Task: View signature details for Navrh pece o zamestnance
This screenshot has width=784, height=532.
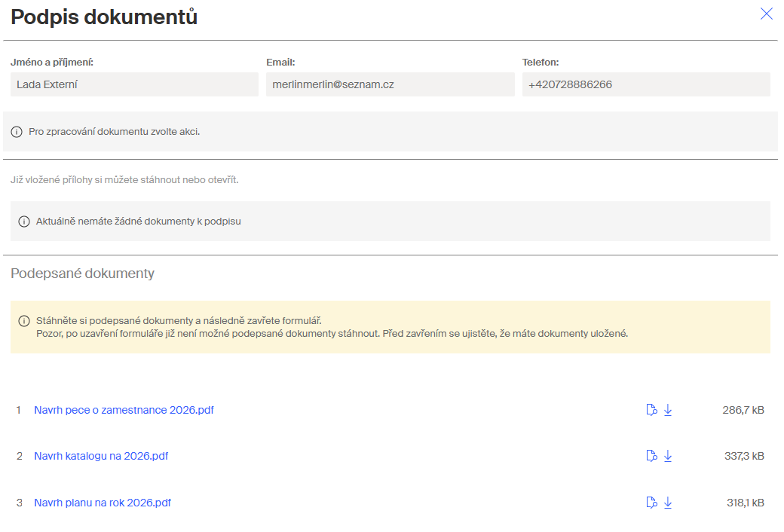Action: coord(651,410)
